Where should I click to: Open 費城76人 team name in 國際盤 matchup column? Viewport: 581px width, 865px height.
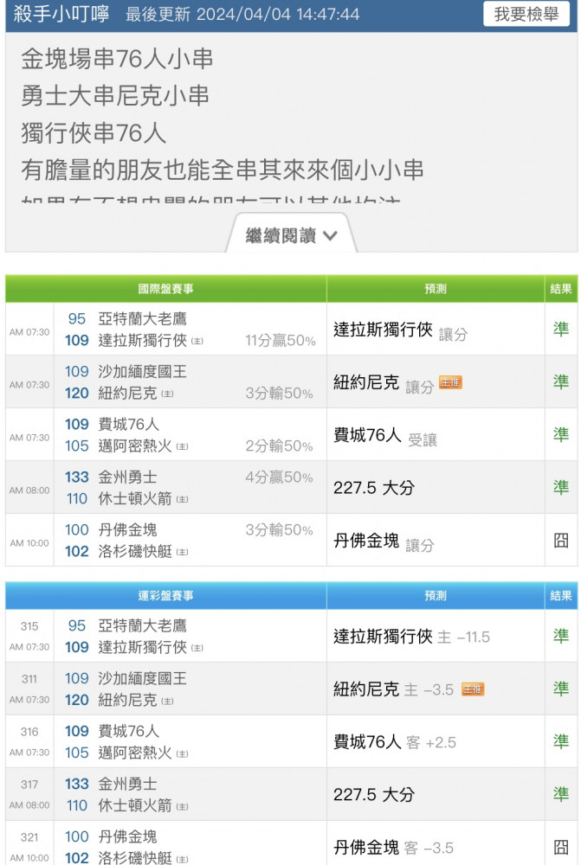click(129, 424)
